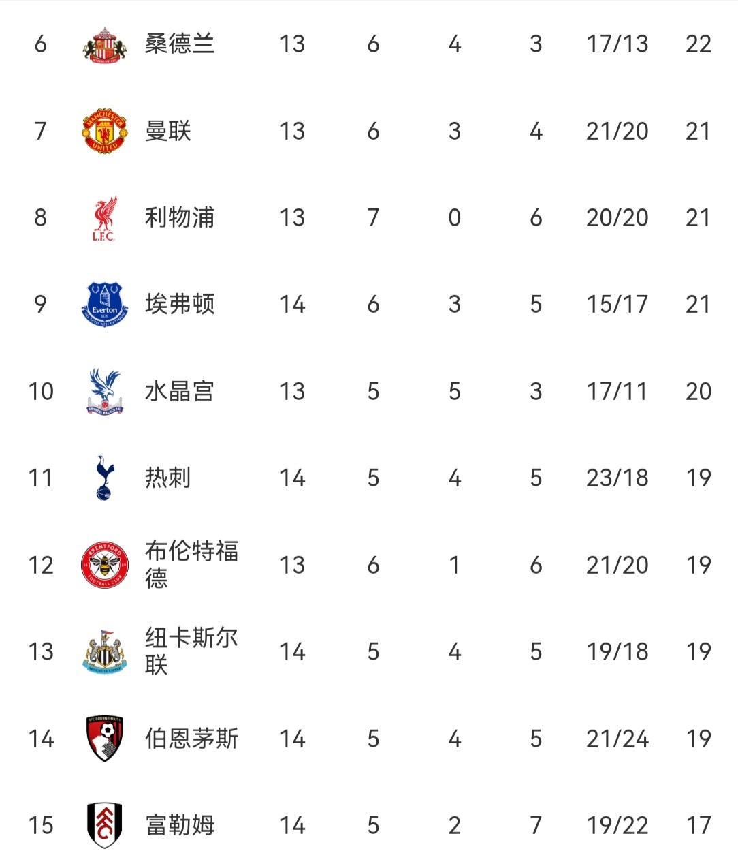This screenshot has height=866, width=738.
Task: Tap the Brentford bee crest
Action: [x=105, y=565]
